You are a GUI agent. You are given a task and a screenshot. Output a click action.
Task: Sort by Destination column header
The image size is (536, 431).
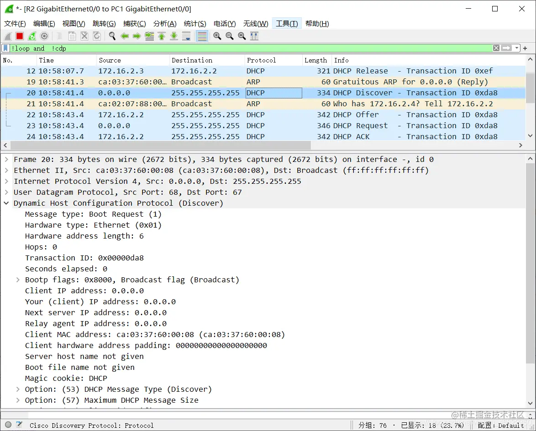[x=207, y=61]
